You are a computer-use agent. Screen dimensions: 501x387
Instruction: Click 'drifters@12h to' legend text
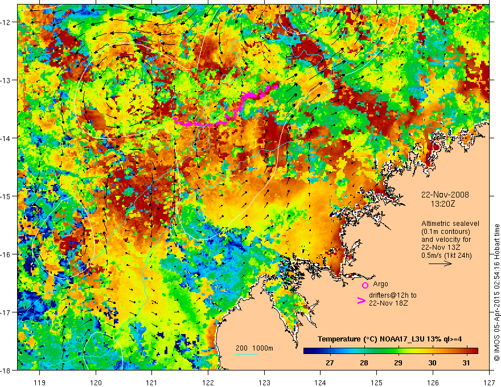click(393, 295)
